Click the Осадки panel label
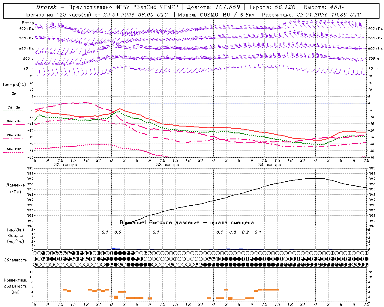384x307 pixels. coord(15,236)
